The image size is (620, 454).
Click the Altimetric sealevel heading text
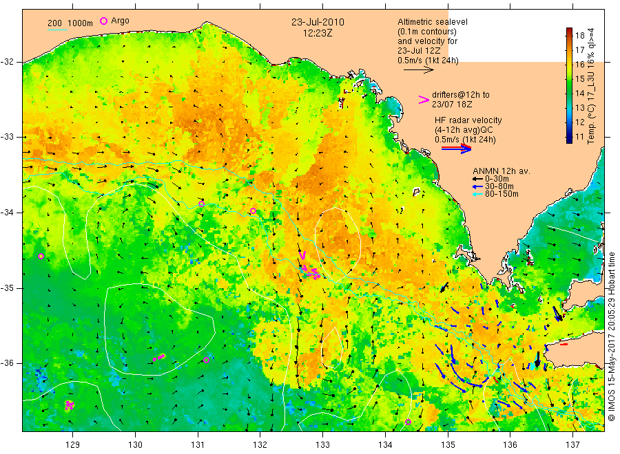coord(433,22)
